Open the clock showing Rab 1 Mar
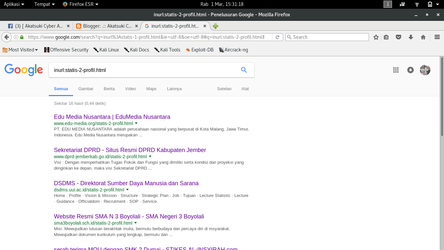444x250 pixels. (222, 4)
